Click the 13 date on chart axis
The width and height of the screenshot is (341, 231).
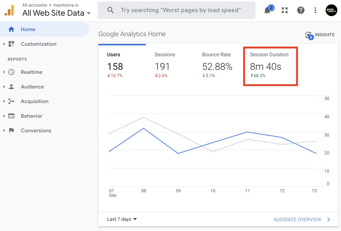[x=314, y=191]
